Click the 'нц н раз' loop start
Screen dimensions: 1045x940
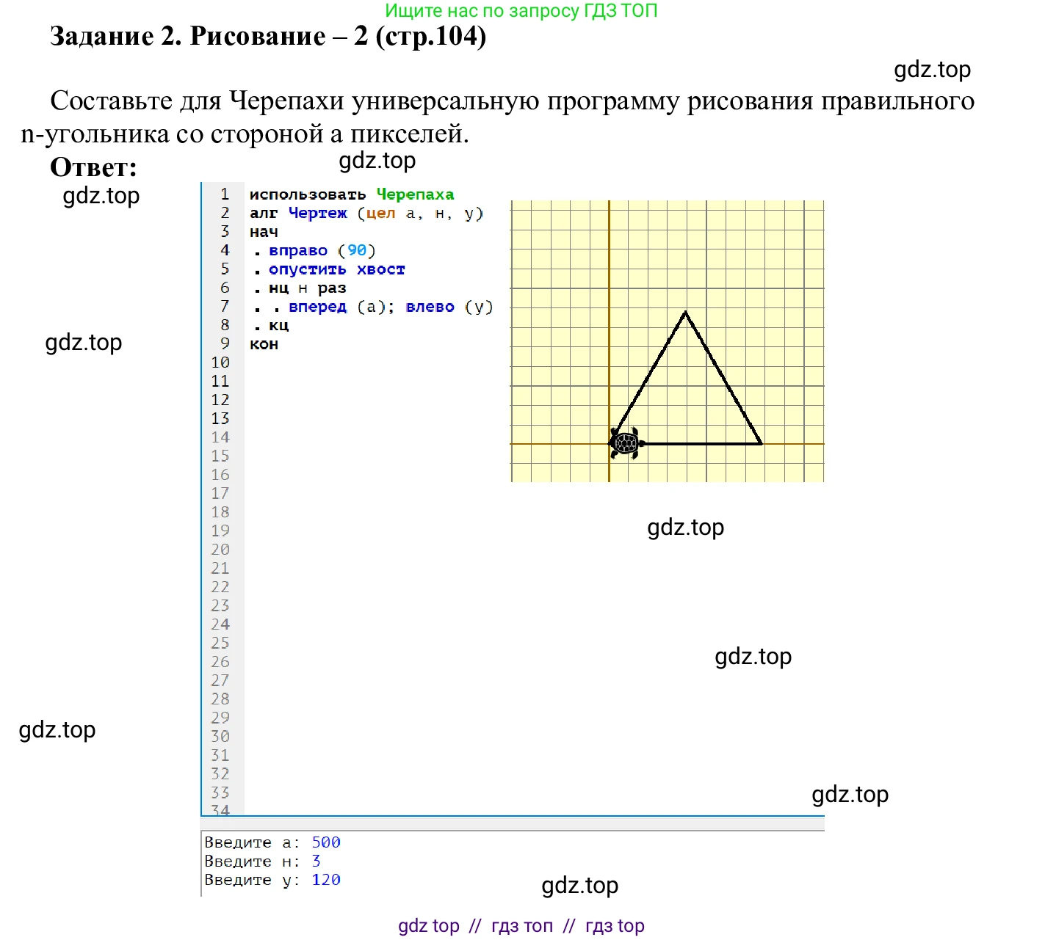307,288
